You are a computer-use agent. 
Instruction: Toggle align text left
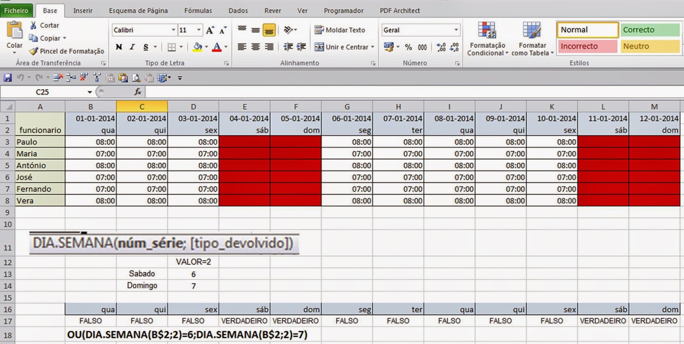[x=242, y=47]
